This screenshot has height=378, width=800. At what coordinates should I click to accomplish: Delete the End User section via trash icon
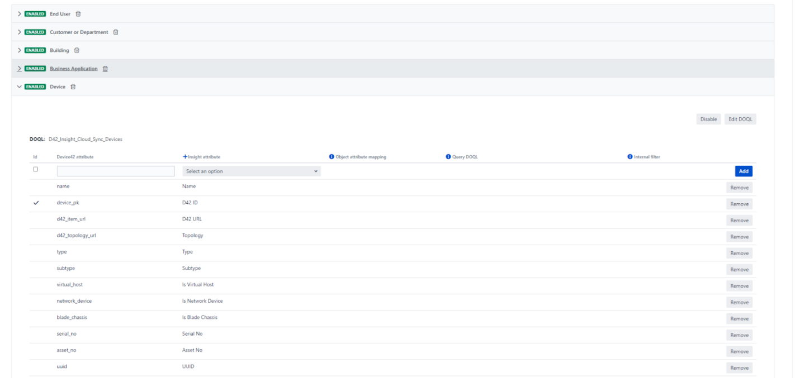78,14
